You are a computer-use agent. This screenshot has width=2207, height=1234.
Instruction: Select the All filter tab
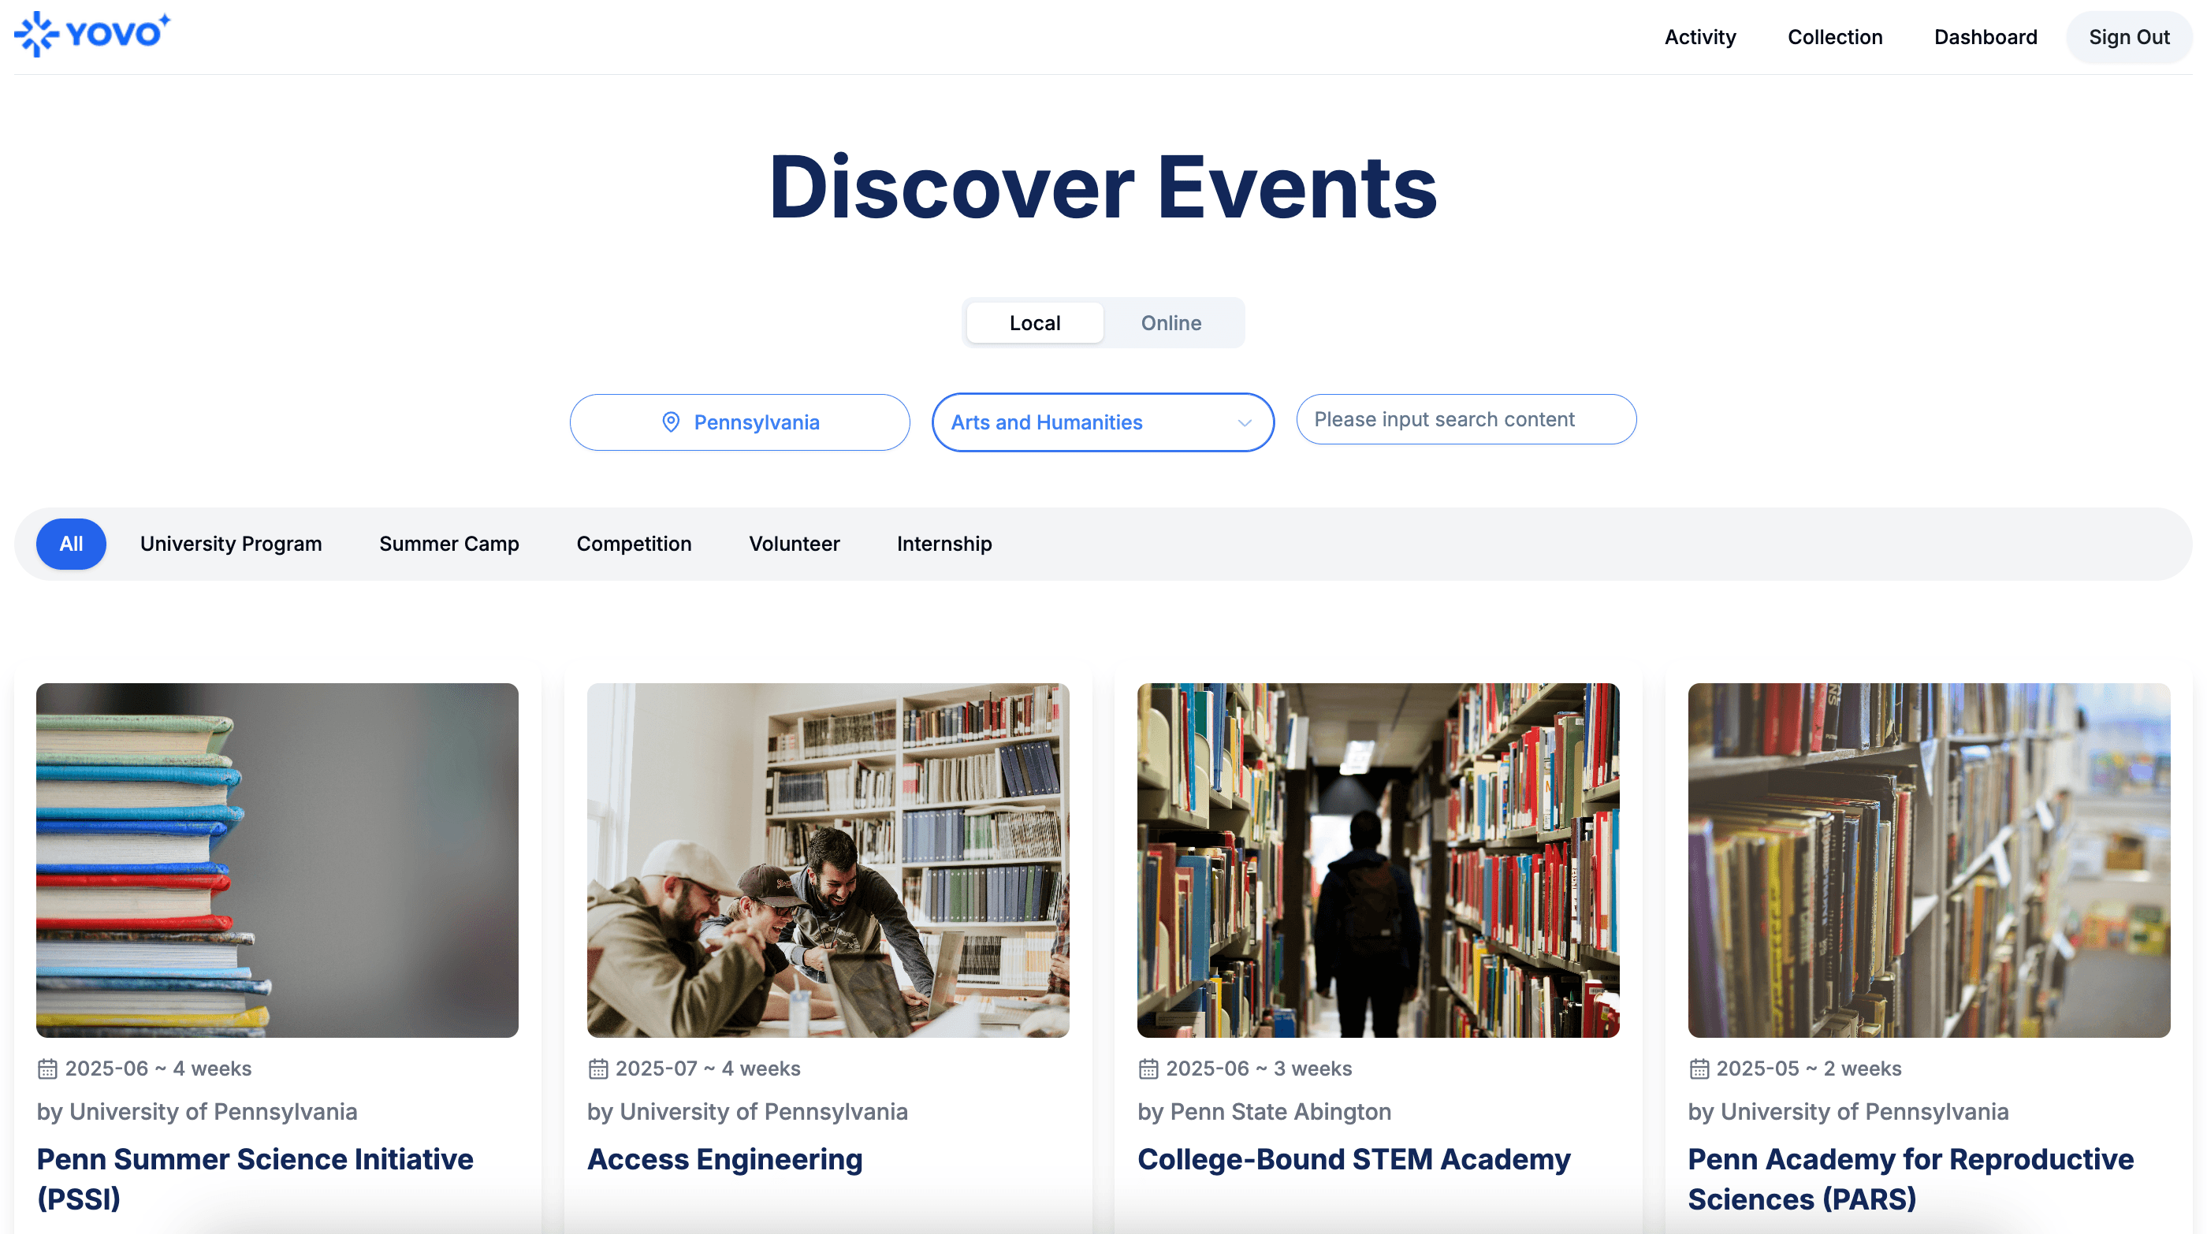coord(71,544)
